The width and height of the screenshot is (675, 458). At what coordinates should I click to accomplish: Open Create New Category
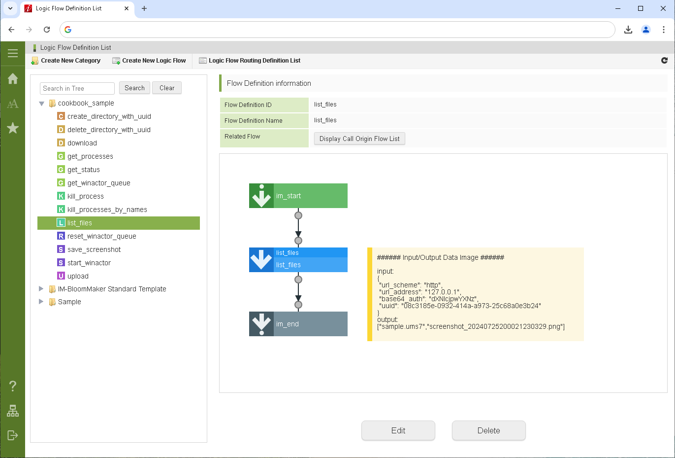click(66, 61)
